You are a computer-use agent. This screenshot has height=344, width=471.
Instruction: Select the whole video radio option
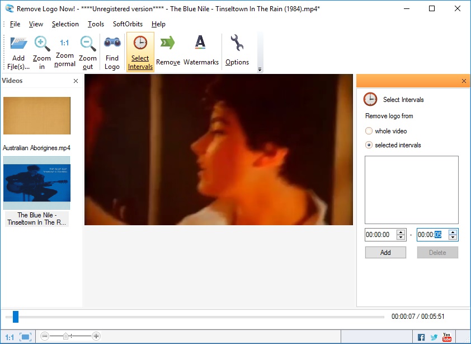tap(369, 131)
